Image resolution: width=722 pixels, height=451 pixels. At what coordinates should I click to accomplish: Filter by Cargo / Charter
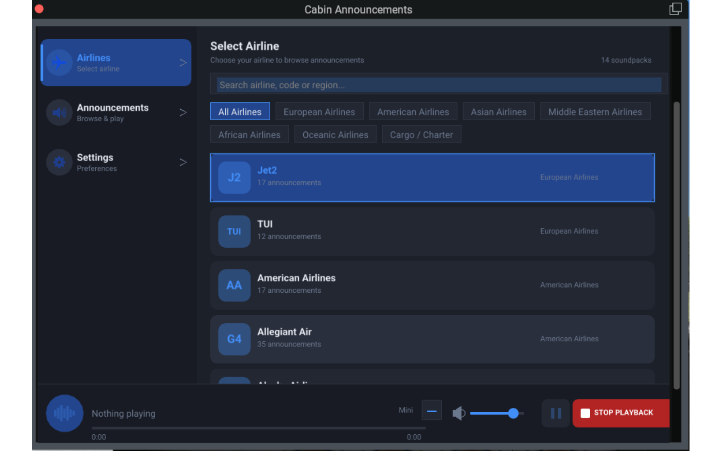(x=421, y=134)
